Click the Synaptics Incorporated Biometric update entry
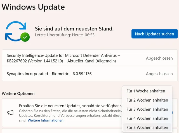179x133 pixels. point(49,74)
